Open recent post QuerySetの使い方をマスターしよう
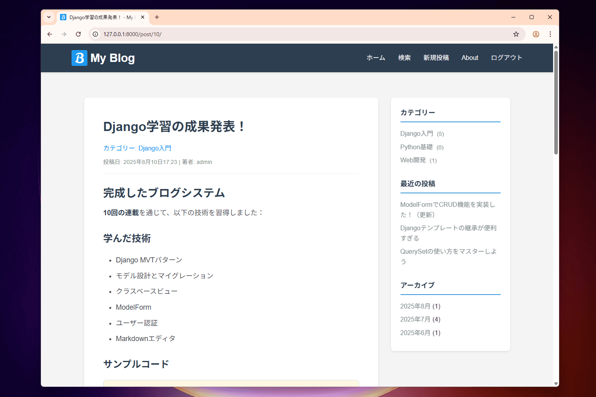This screenshot has height=397, width=596. click(448, 256)
